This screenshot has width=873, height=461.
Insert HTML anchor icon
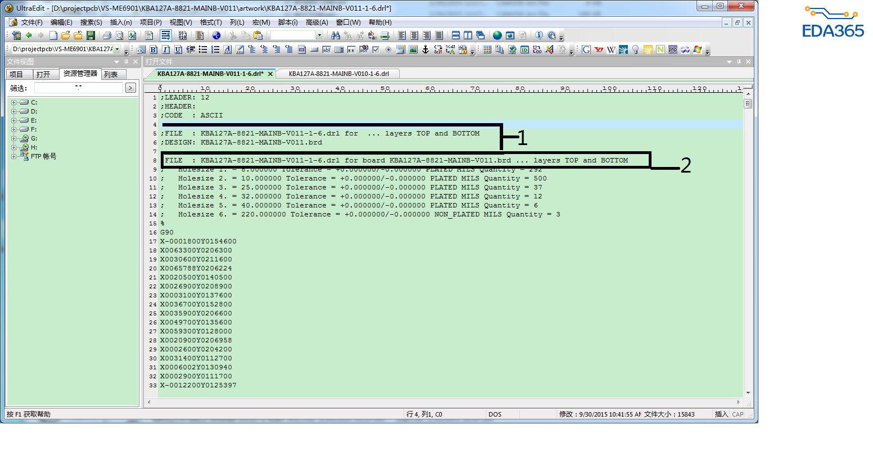point(426,49)
